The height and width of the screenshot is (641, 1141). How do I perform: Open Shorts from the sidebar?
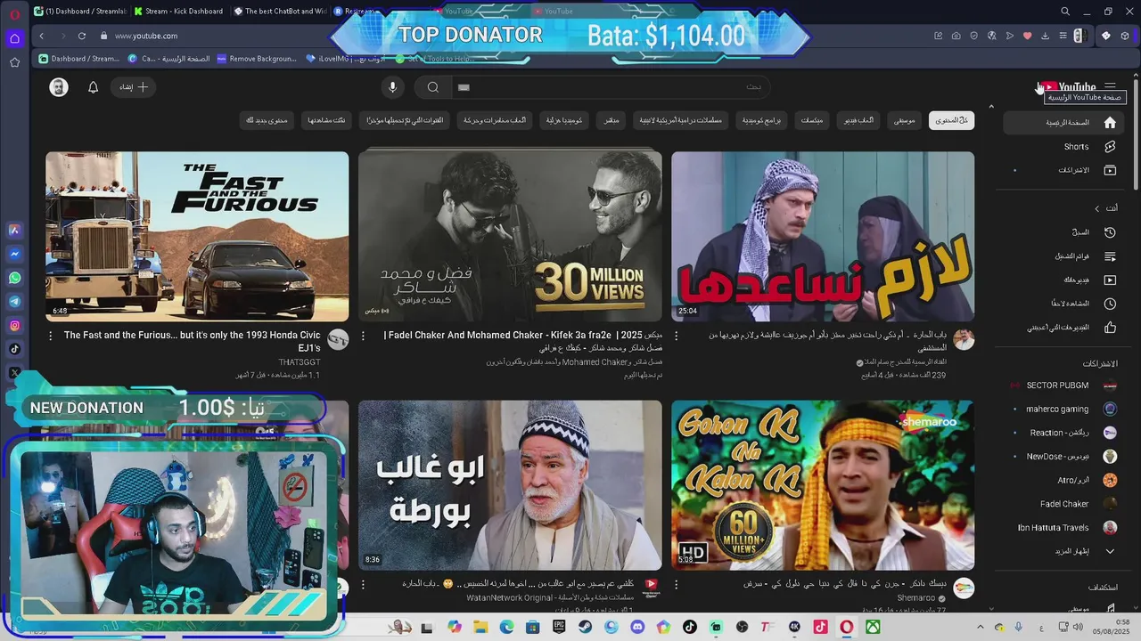pyautogui.click(x=1065, y=146)
